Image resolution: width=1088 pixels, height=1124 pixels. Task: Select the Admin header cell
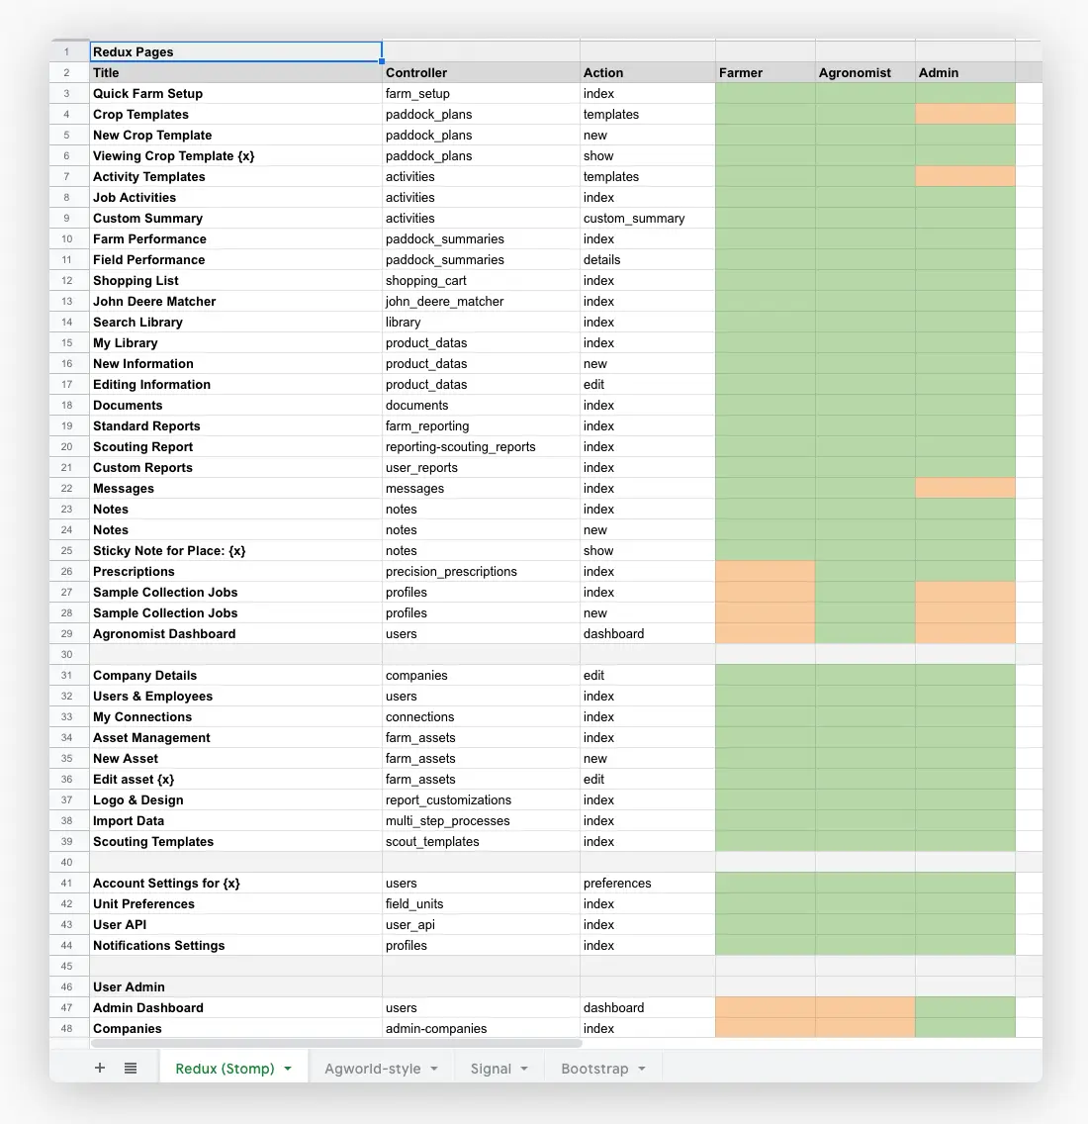(x=964, y=72)
